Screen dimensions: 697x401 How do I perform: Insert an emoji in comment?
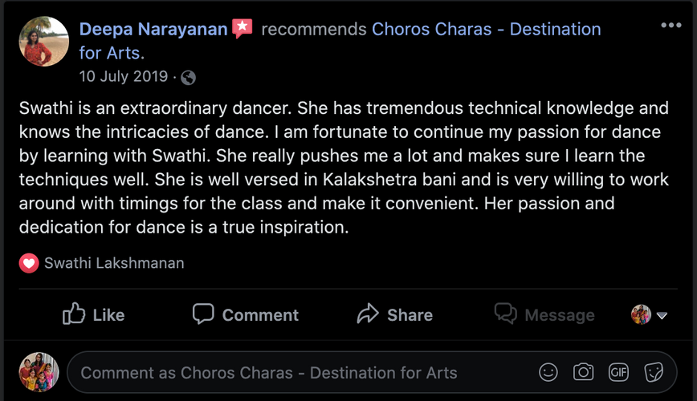(548, 372)
